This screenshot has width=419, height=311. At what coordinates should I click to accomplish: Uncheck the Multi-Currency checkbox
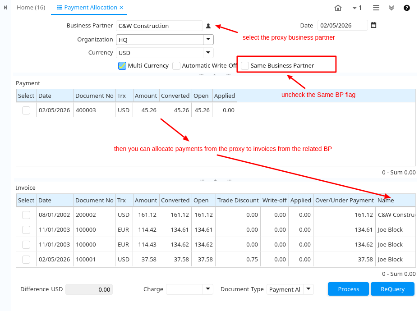pyautogui.click(x=122, y=66)
